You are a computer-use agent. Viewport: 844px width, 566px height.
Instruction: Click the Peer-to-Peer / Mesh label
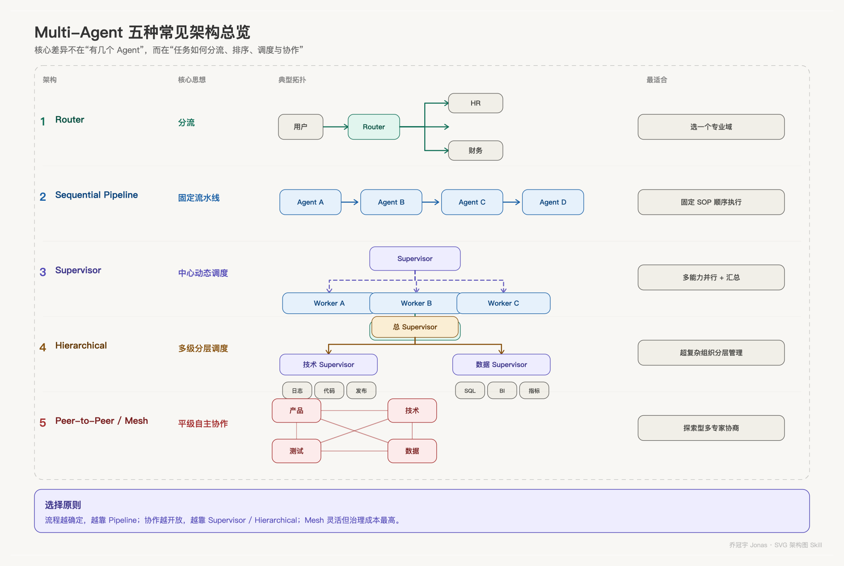(101, 421)
